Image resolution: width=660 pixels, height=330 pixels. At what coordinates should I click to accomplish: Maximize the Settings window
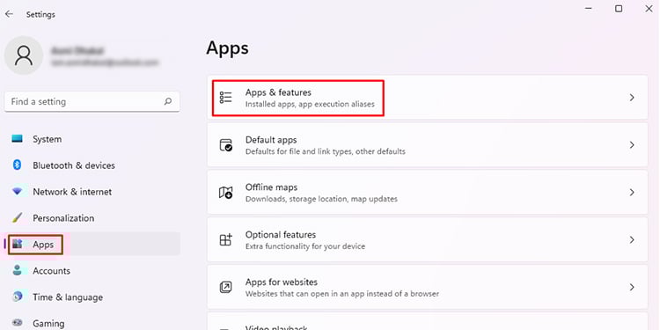[x=619, y=9]
